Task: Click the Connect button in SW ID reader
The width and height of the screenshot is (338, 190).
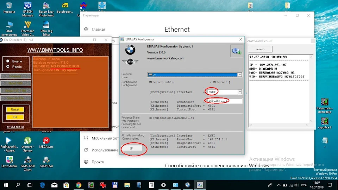Action: (15, 76)
